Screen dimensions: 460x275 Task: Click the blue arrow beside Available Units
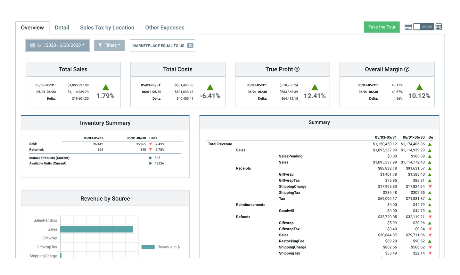click(151, 163)
